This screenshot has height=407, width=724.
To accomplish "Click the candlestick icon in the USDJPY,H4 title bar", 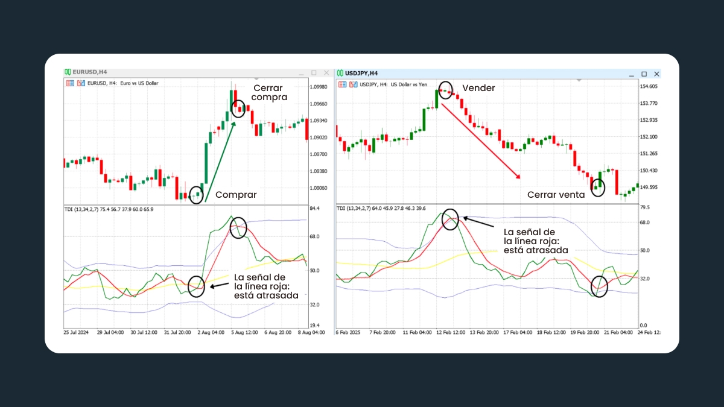I will (x=340, y=73).
